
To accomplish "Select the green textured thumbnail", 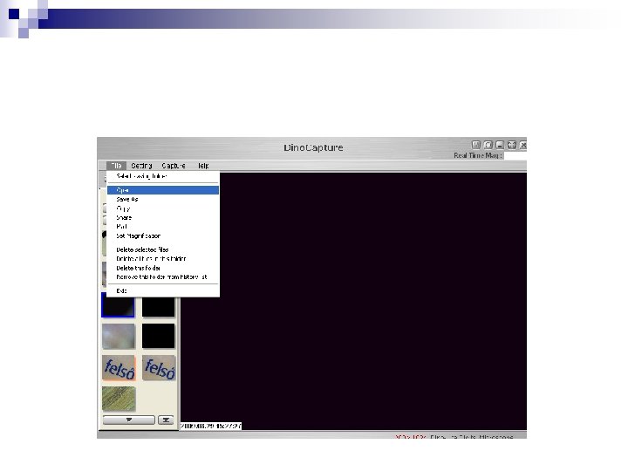I will coord(119,399).
